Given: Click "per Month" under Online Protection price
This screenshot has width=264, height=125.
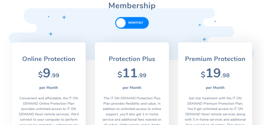Looking at the screenshot, I should (x=49, y=88).
